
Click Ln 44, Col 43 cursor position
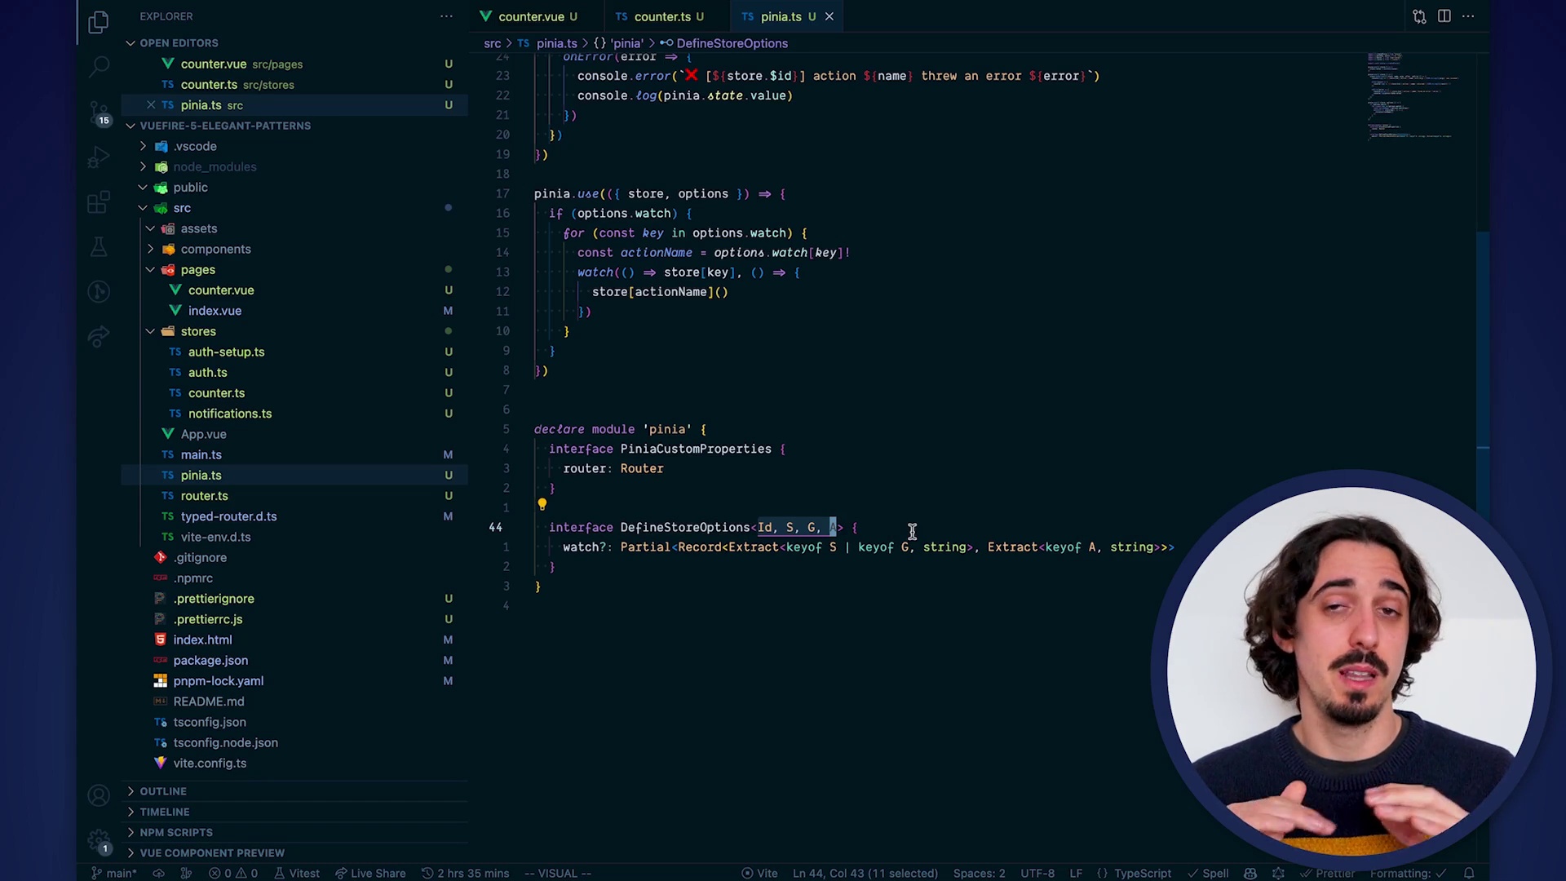tap(865, 873)
